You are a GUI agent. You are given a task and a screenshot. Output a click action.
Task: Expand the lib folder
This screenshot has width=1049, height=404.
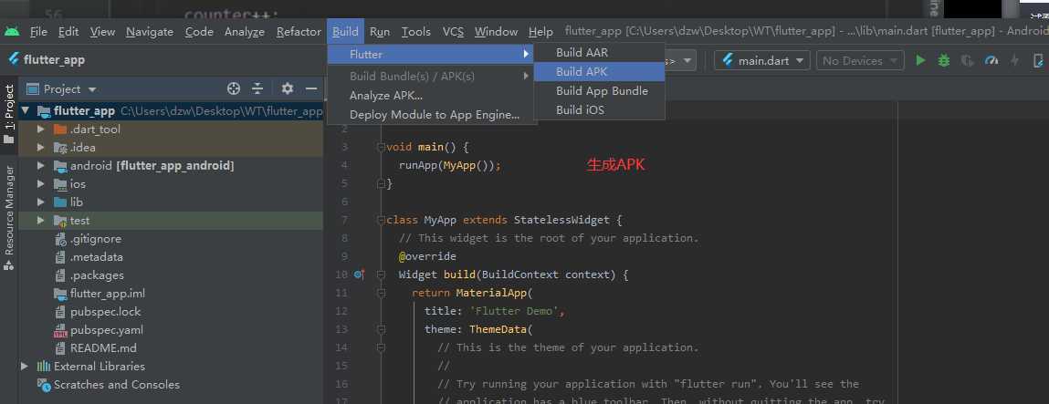point(41,202)
